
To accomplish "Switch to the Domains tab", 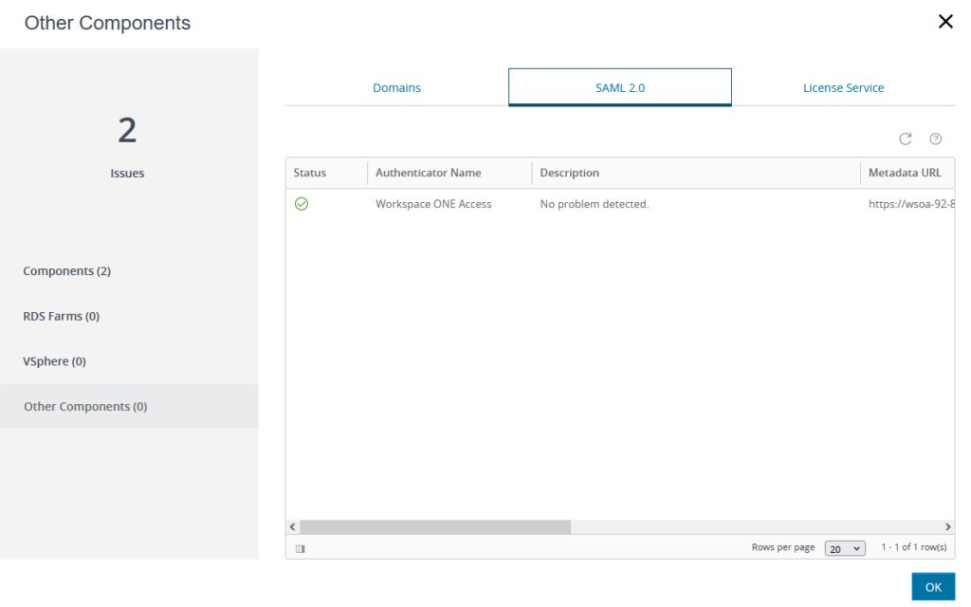I will 396,87.
